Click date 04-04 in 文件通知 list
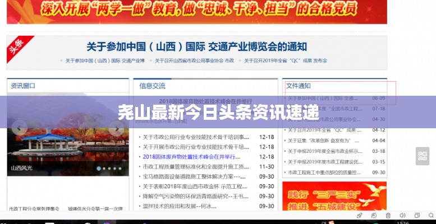Screen dimensions: 436x224 click(379, 141)
